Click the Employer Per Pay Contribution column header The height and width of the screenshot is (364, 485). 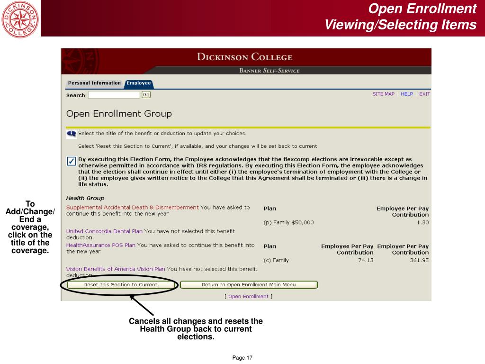[403, 249]
